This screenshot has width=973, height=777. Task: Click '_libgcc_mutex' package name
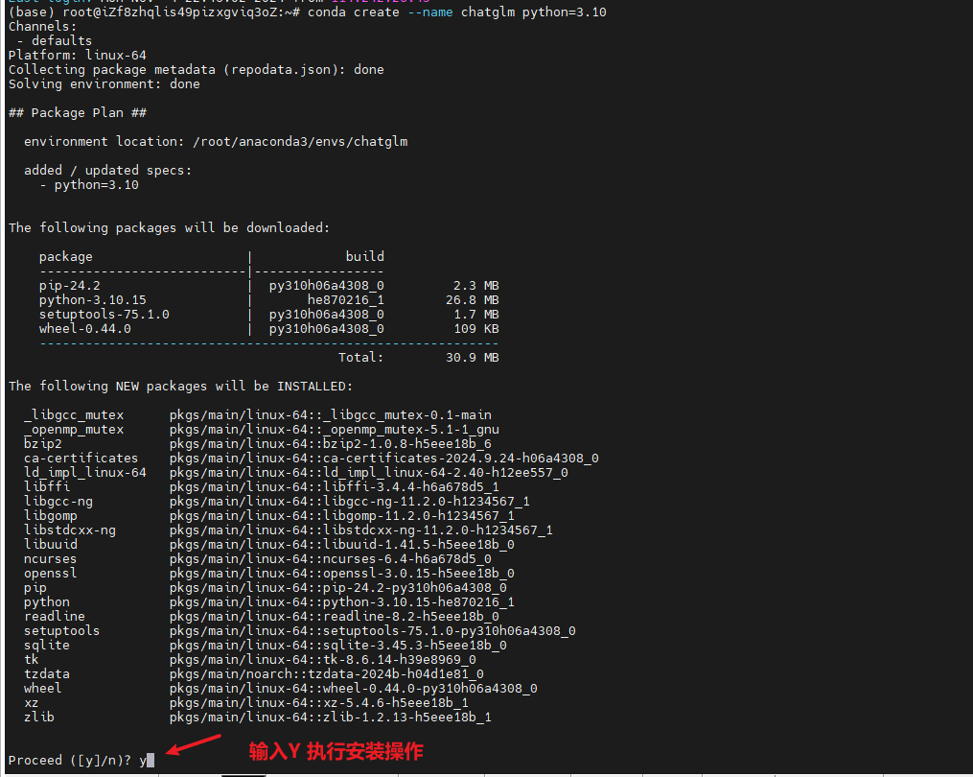(x=74, y=415)
